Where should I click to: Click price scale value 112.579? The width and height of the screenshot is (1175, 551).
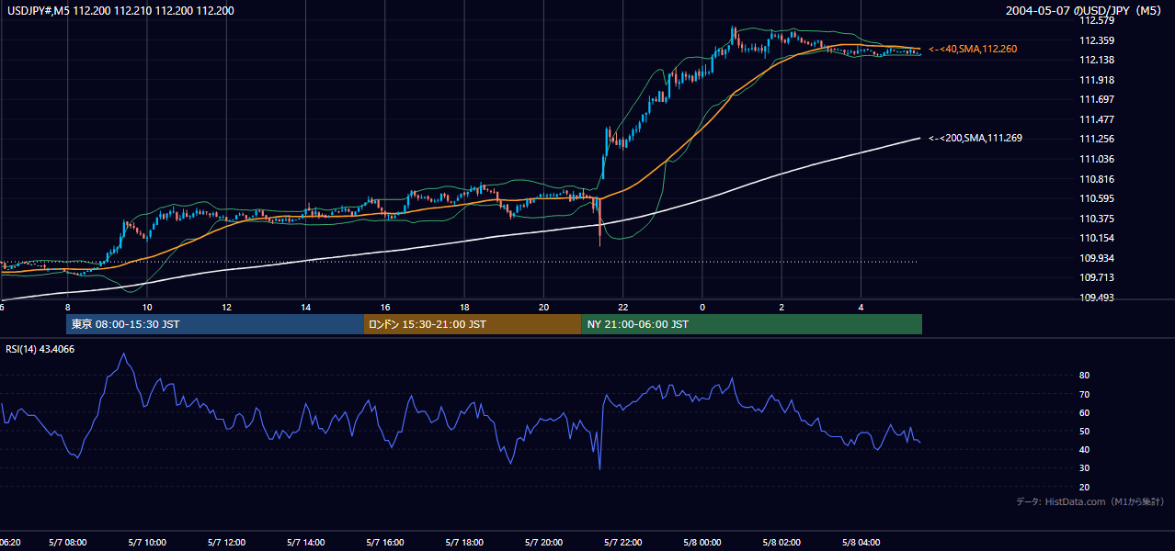(1097, 20)
